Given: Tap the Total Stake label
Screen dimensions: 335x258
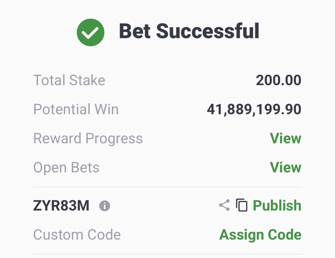Looking at the screenshot, I should tap(69, 80).
